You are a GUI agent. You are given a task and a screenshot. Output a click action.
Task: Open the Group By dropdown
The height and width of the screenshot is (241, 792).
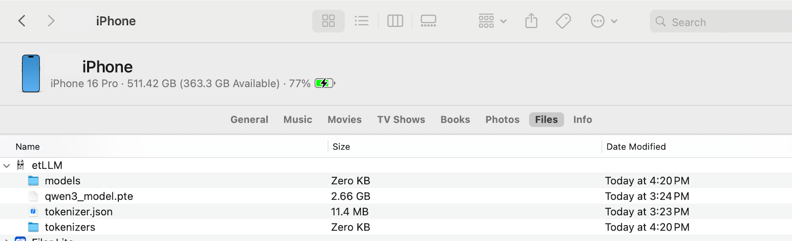[492, 21]
